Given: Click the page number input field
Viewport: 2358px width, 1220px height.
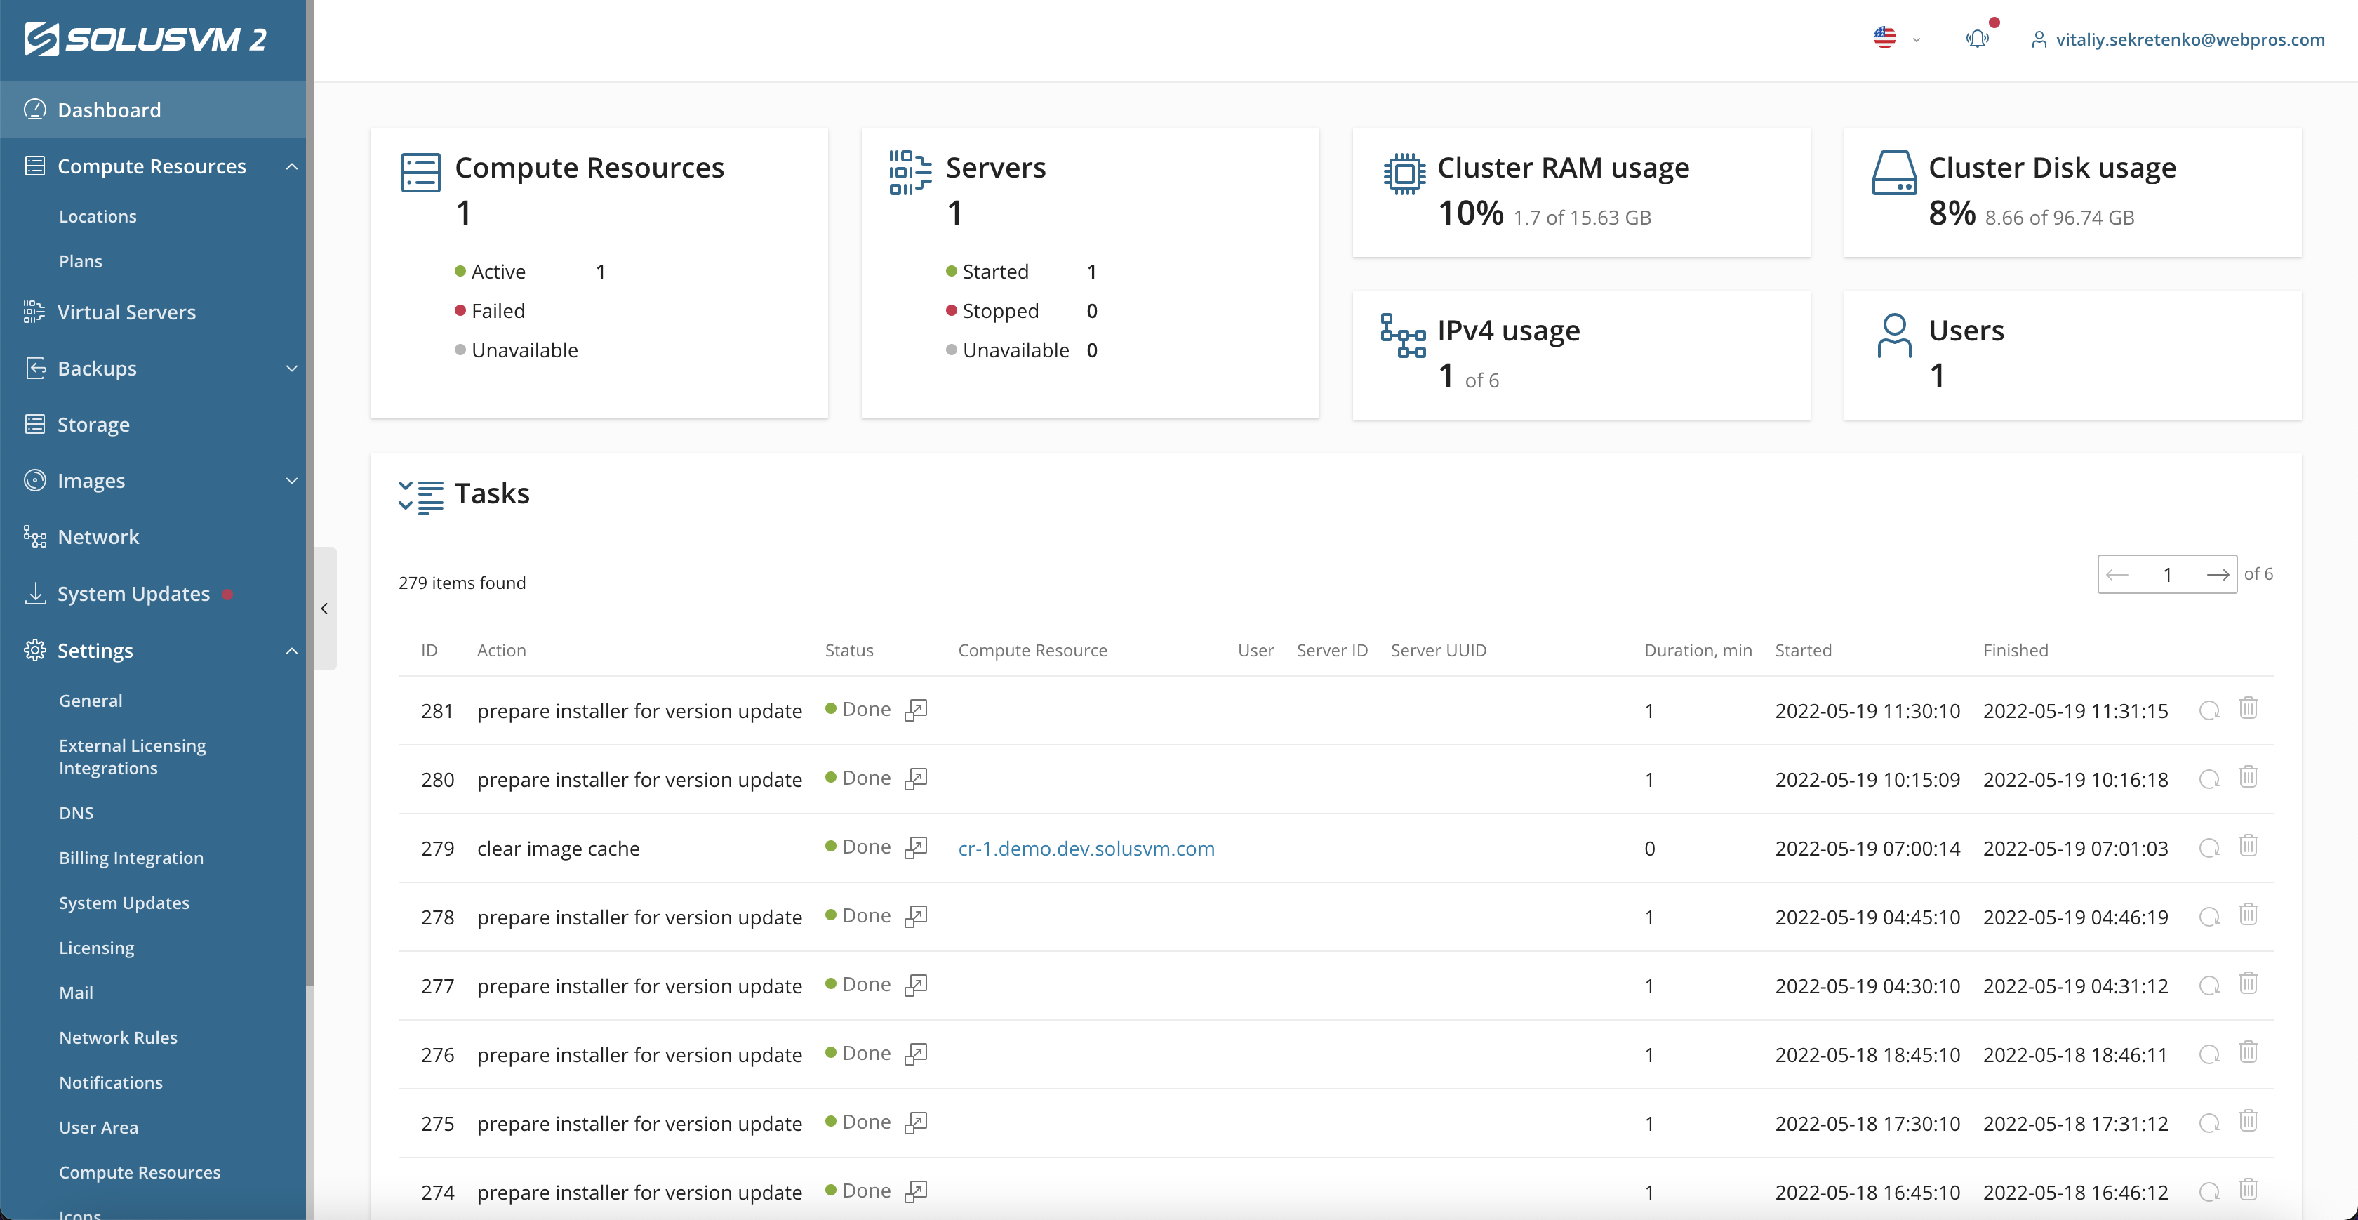Looking at the screenshot, I should (2166, 574).
